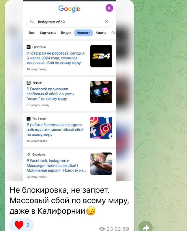Click the magnifier search icon

32,22
